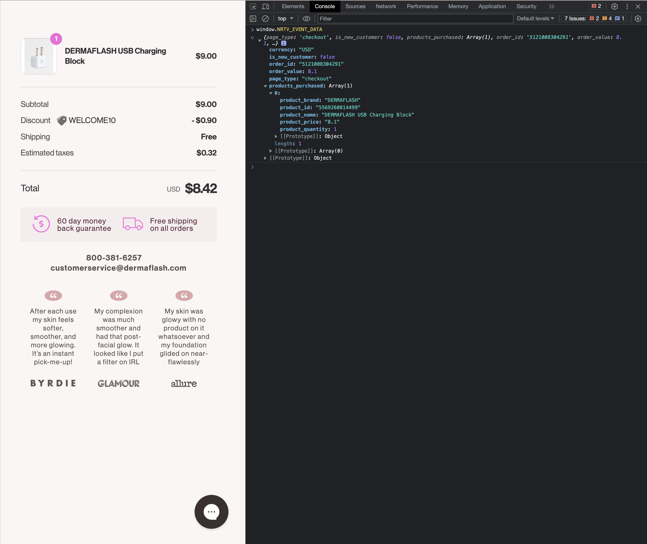Show more DevTools tabs chevron
This screenshot has height=544, width=647.
pos(551,6)
